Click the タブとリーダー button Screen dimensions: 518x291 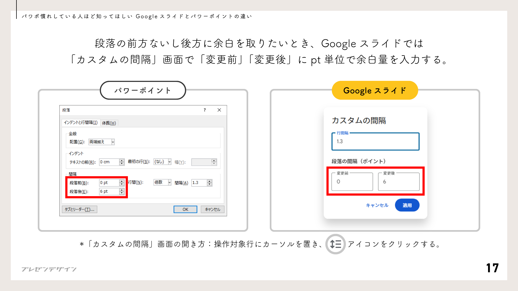80,209
